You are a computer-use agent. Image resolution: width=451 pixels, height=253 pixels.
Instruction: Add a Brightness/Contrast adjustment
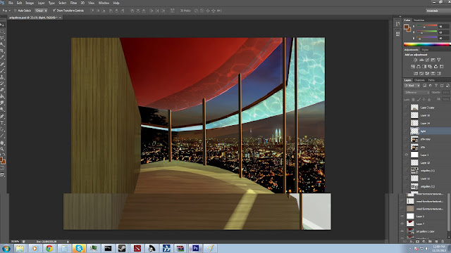[x=415, y=60]
